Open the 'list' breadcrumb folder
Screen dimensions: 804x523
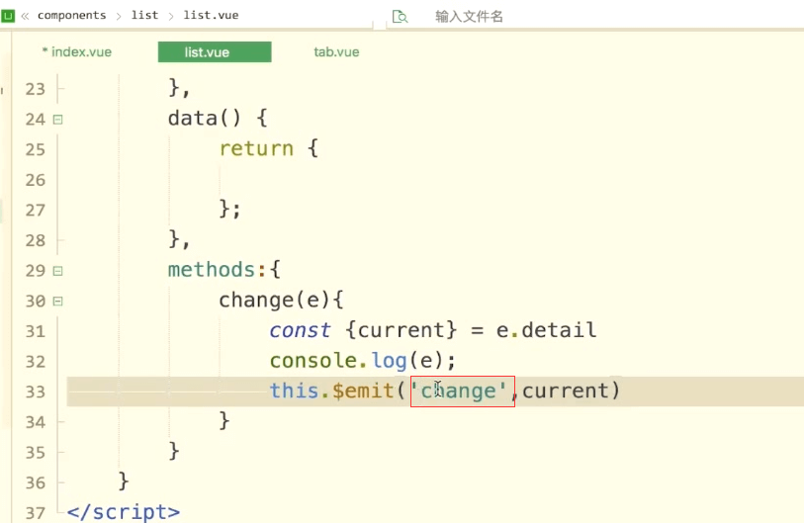point(144,16)
